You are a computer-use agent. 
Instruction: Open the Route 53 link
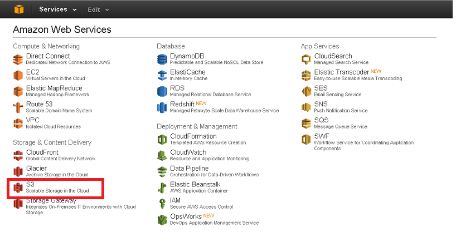[x=39, y=104]
